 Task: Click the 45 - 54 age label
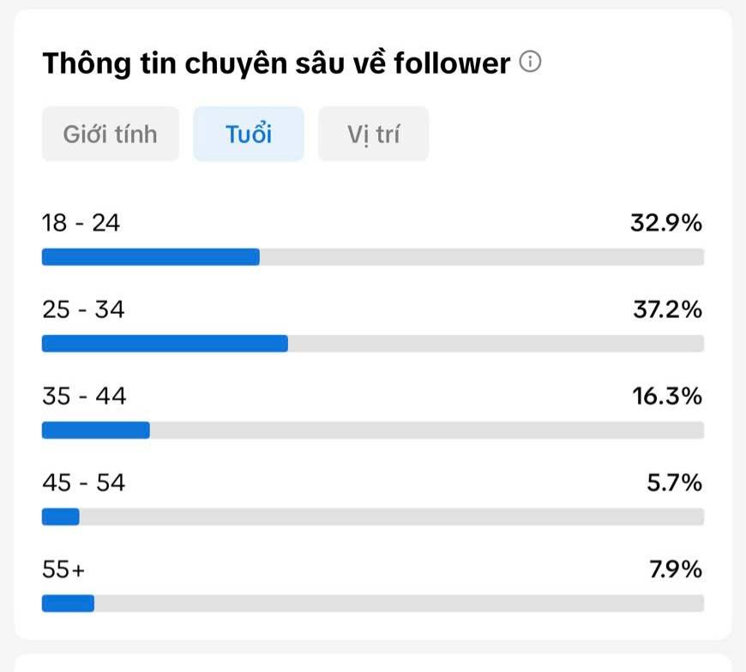click(84, 483)
